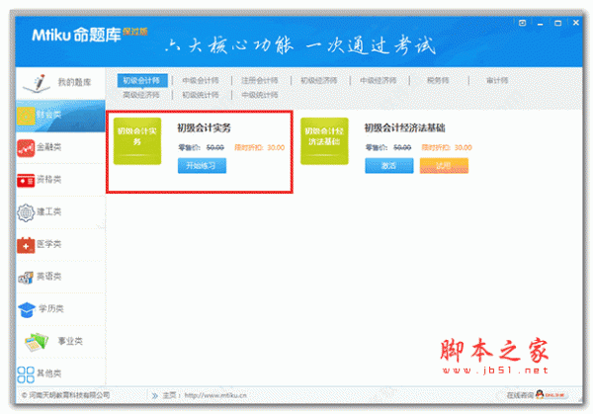Open 我的题库 from the sidebar
This screenshot has width=593, height=414.
point(60,83)
